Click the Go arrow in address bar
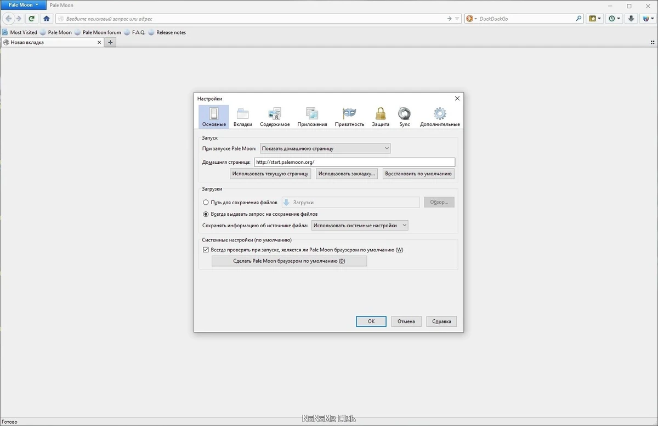 pos(450,19)
